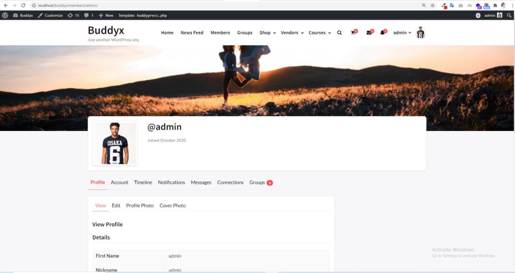Expand the Courses dropdown menu

(320, 33)
